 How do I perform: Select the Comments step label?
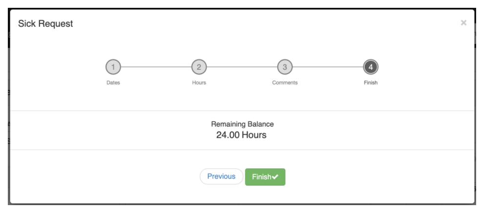[285, 83]
